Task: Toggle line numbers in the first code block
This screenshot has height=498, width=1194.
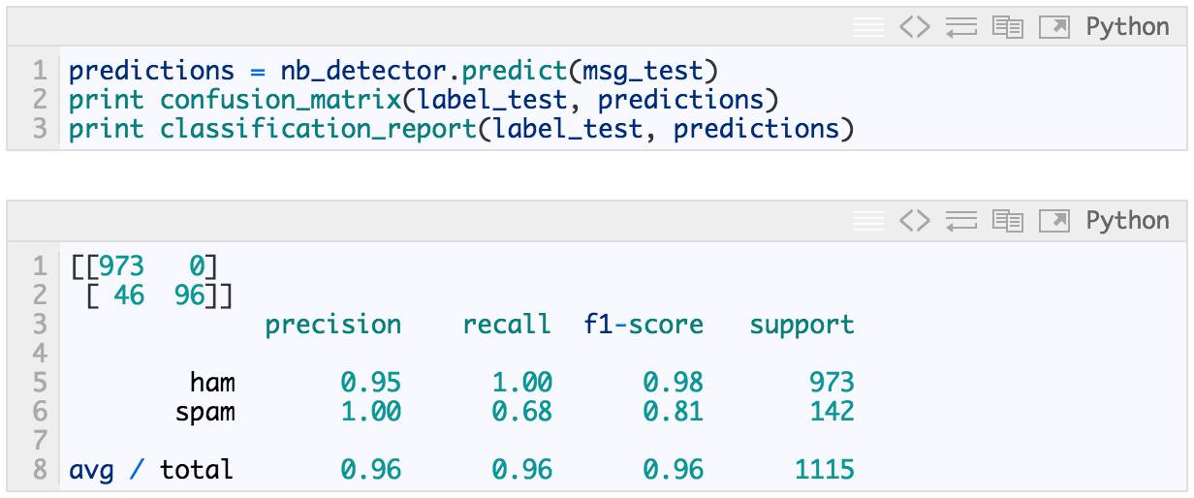Action: pyautogui.click(x=867, y=27)
